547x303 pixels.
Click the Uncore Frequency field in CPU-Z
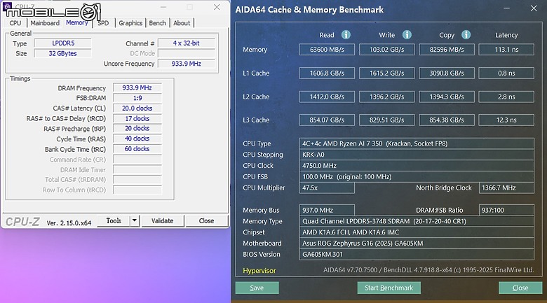(x=187, y=64)
